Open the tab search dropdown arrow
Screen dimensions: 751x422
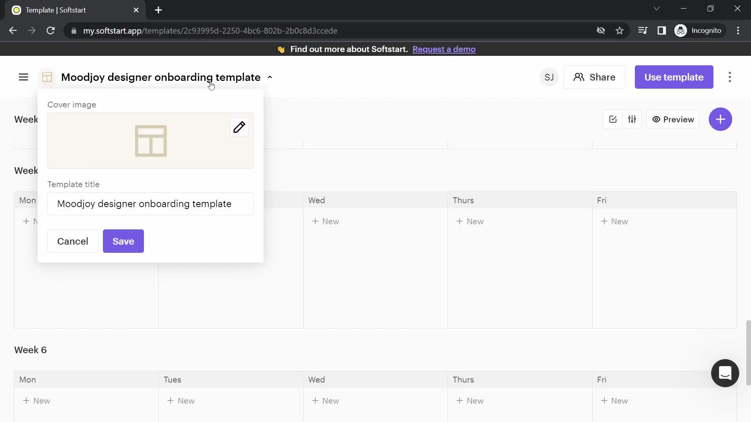pos(657,9)
